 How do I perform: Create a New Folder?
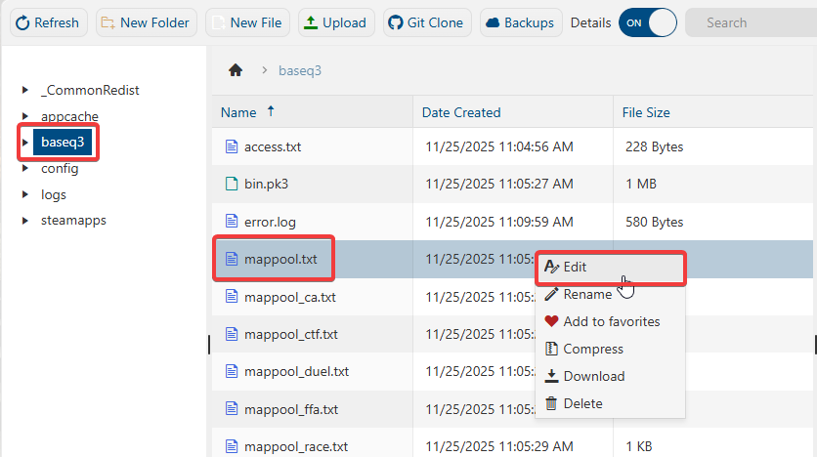point(147,22)
